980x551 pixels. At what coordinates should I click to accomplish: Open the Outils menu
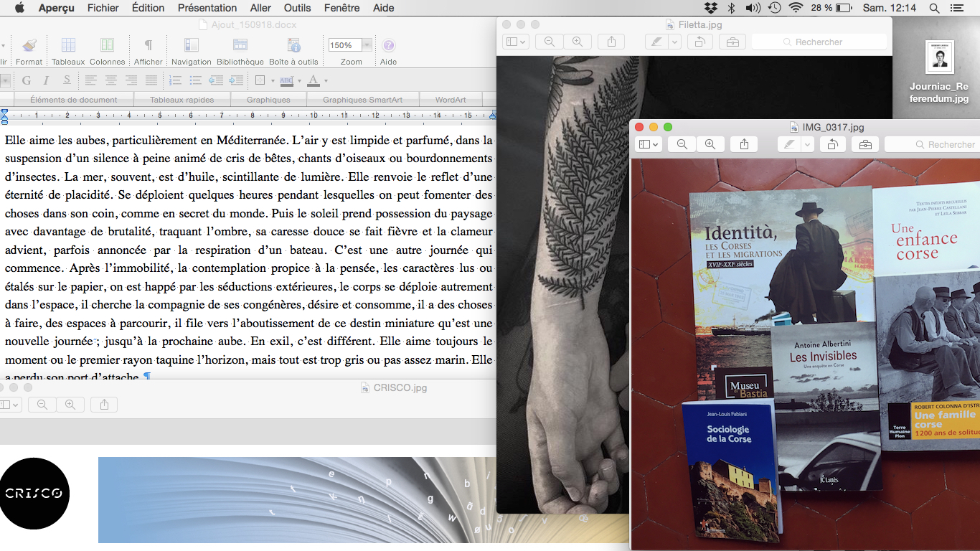point(297,8)
